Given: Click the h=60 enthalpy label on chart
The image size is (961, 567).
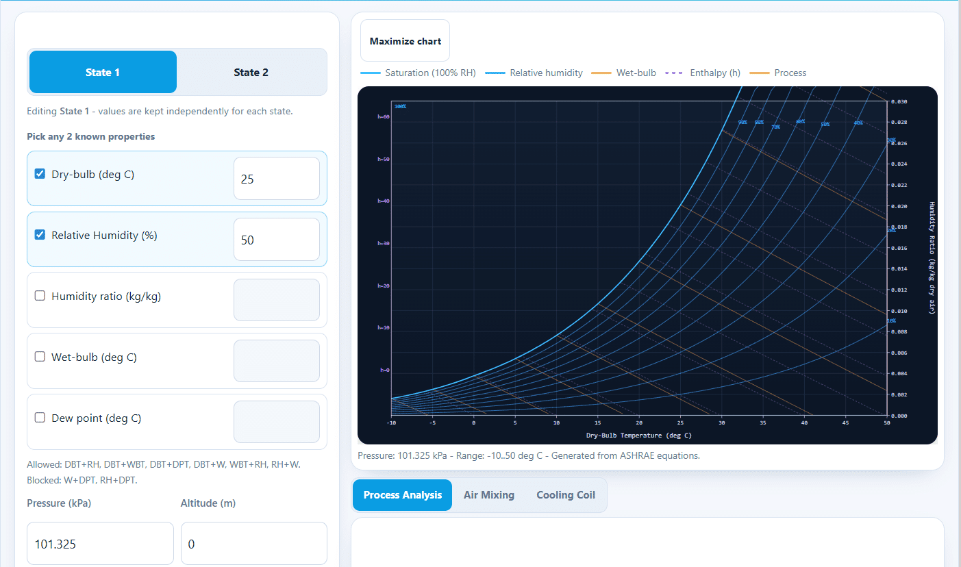Looking at the screenshot, I should click(384, 117).
